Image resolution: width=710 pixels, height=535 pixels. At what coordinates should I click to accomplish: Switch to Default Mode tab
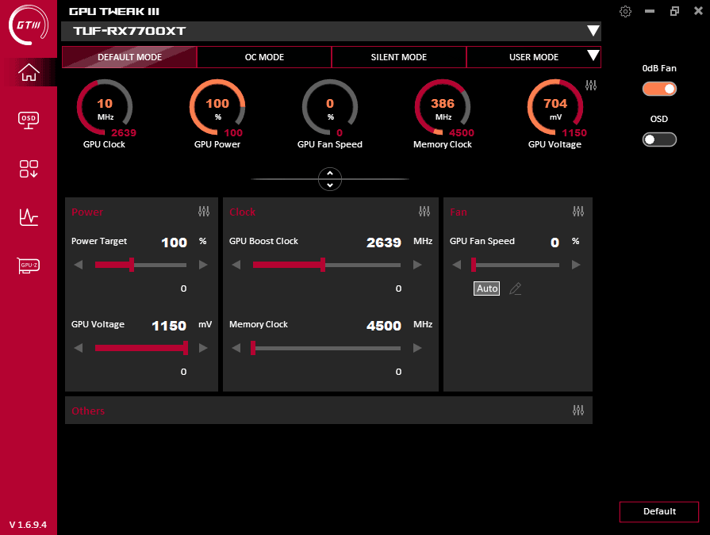129,57
